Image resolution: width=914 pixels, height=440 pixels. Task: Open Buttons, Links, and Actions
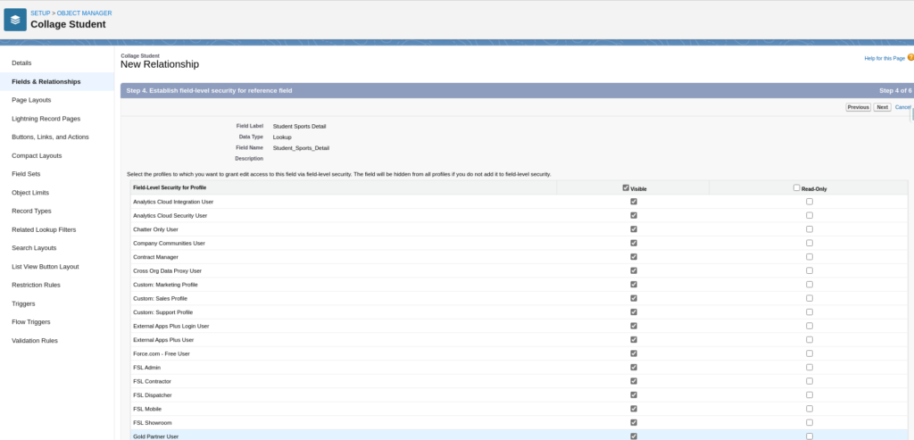tap(50, 137)
